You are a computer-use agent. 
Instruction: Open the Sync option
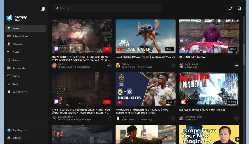coord(15,84)
